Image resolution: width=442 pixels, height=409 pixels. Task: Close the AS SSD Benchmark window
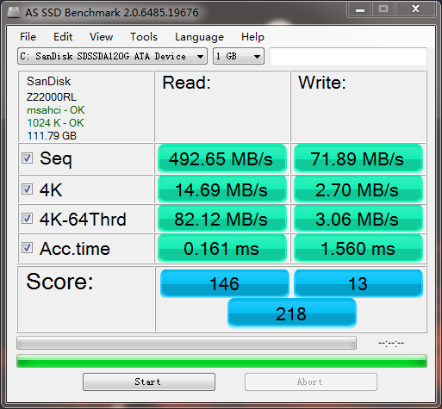415,9
